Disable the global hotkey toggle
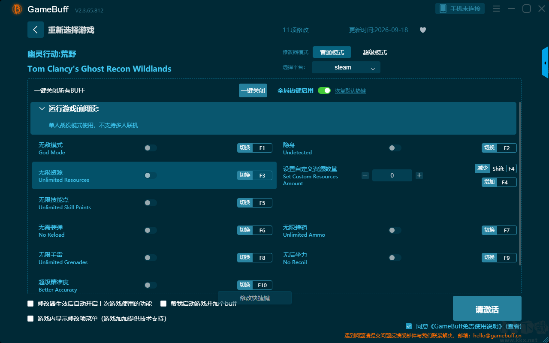This screenshot has width=549, height=343. pos(324,90)
